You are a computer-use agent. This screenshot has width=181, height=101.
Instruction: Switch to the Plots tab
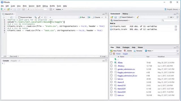(x=118, y=47)
